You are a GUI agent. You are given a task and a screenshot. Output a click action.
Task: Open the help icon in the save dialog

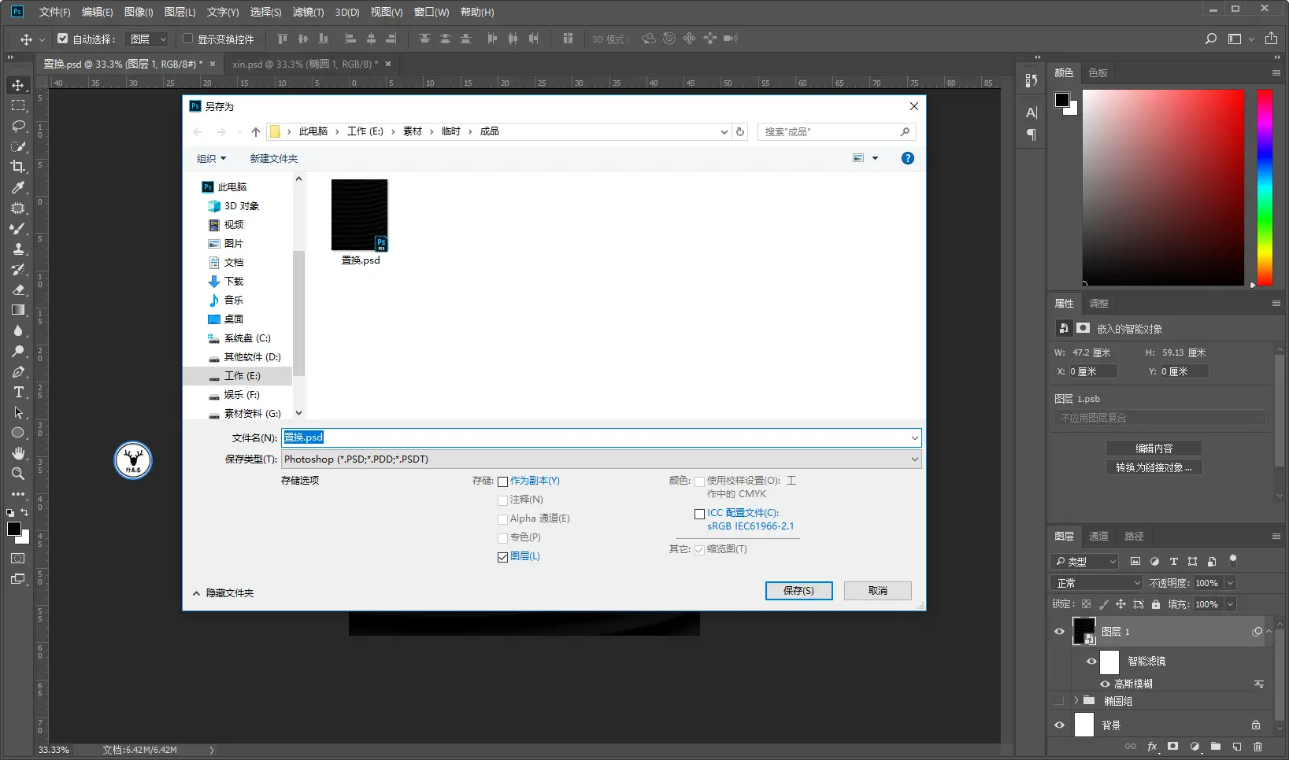[x=908, y=158]
